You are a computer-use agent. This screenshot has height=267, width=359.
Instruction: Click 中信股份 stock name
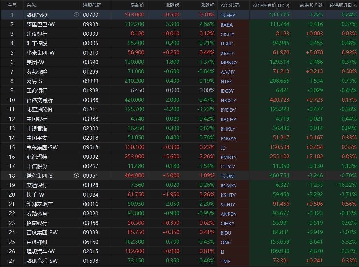37,166
